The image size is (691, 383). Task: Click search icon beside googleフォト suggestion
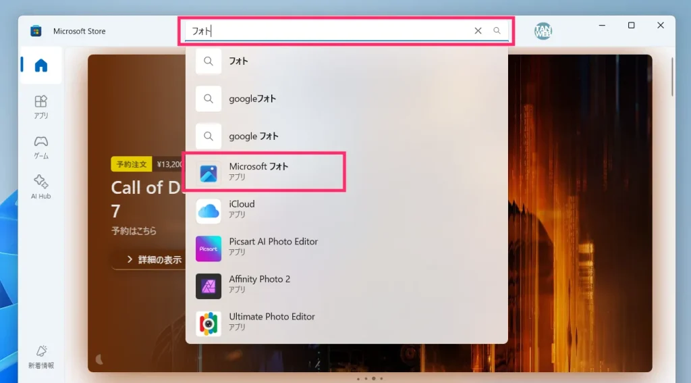[209, 99]
